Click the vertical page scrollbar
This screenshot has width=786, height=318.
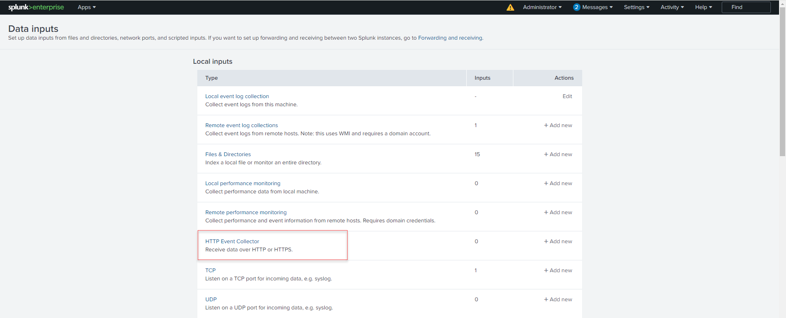(x=782, y=82)
